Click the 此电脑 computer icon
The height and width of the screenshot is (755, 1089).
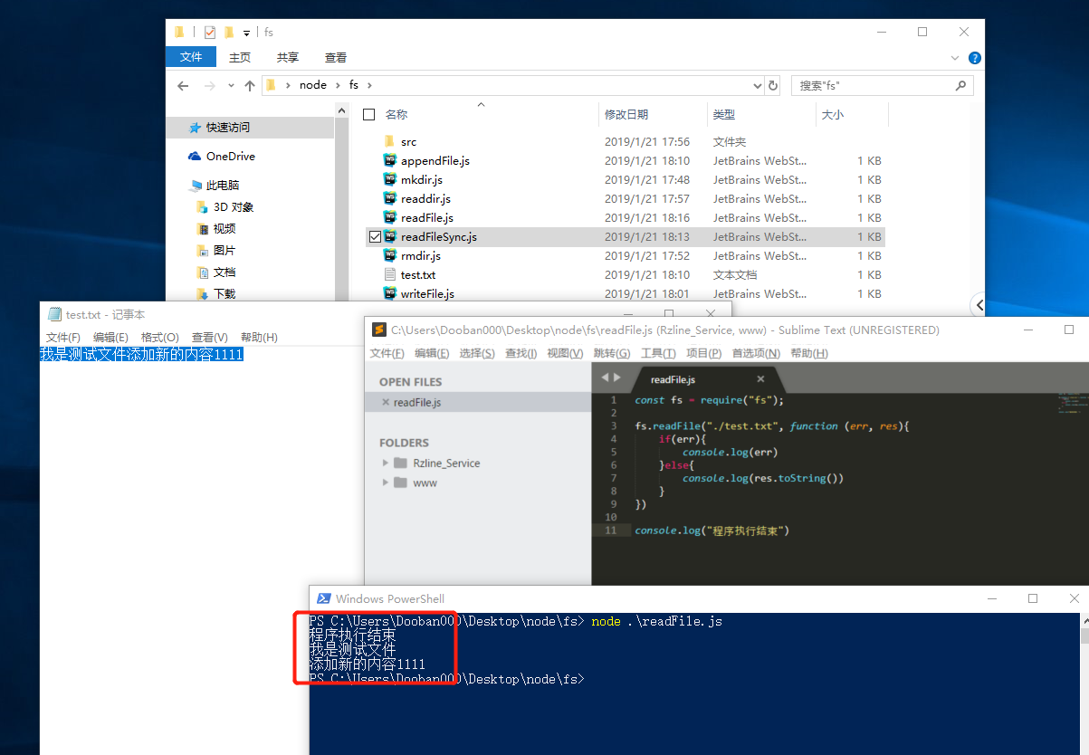tap(196, 186)
